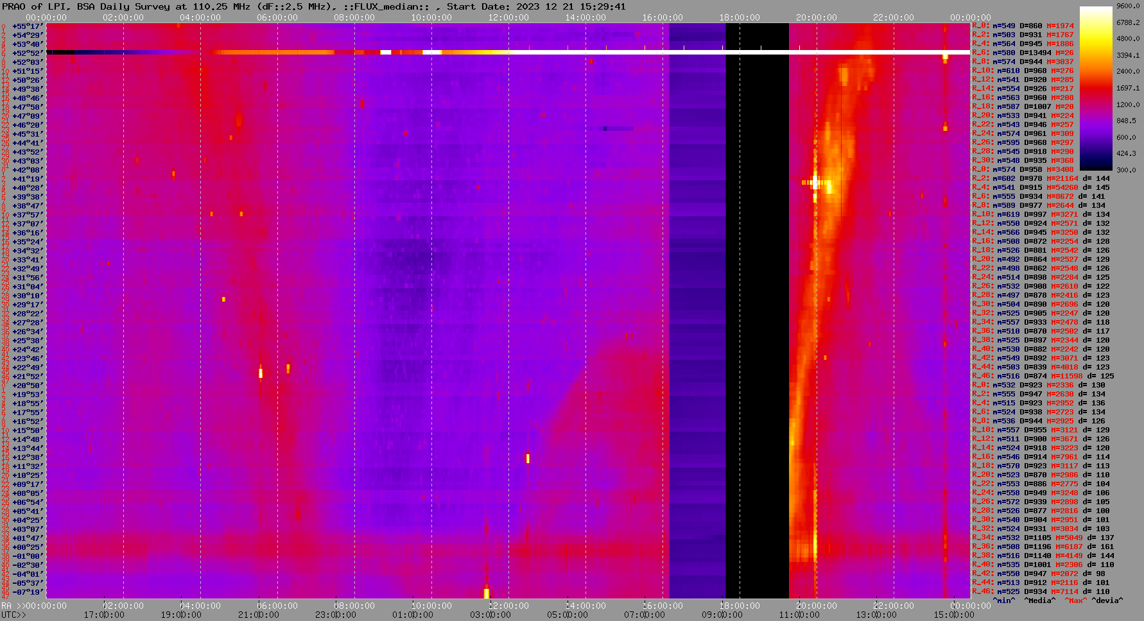This screenshot has width=1144, height=621.
Task: Click the +42°08' declination label
Action: (x=28, y=170)
